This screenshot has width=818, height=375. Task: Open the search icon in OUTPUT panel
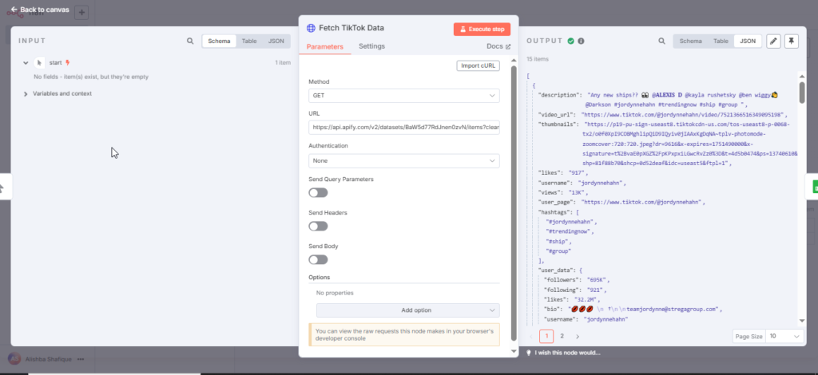pyautogui.click(x=661, y=41)
